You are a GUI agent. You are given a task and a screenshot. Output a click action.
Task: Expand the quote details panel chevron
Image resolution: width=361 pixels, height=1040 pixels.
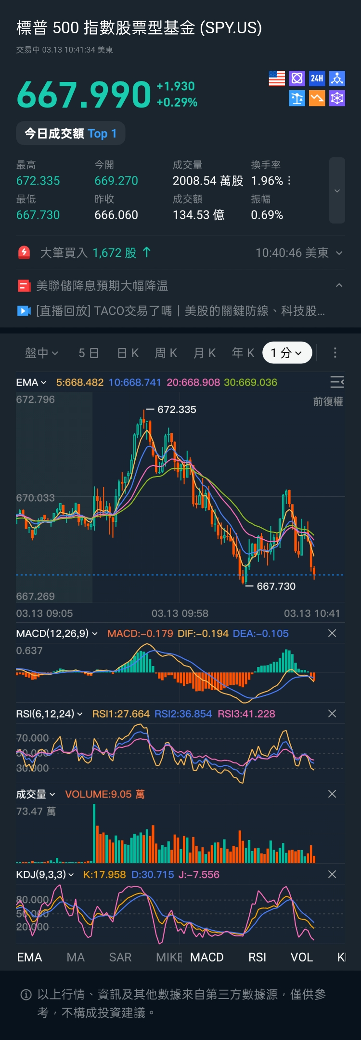tap(337, 190)
